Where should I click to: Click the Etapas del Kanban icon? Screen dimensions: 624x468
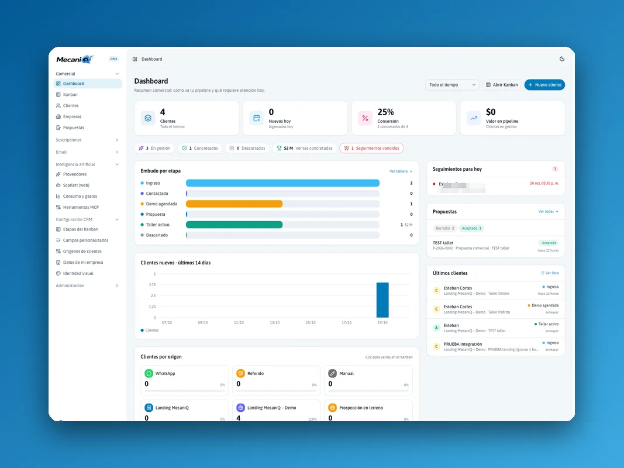58,229
